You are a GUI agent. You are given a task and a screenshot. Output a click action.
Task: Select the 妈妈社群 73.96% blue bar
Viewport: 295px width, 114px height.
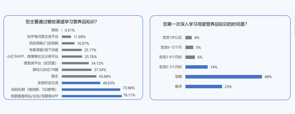coord(91,89)
